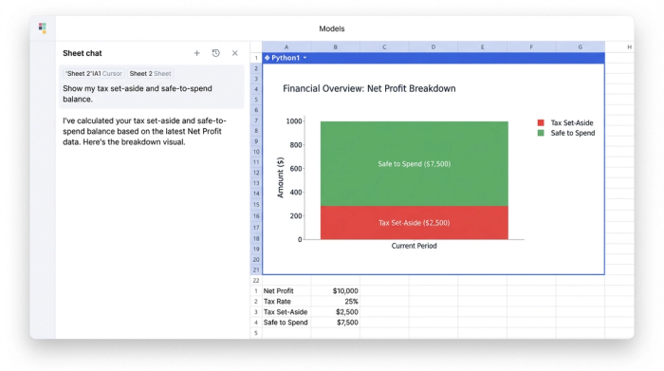Select column A header
664x371 pixels.
286,47
